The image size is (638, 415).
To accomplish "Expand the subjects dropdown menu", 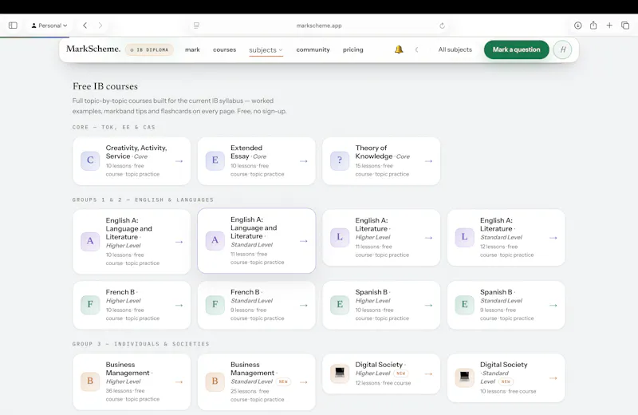I will pyautogui.click(x=266, y=50).
